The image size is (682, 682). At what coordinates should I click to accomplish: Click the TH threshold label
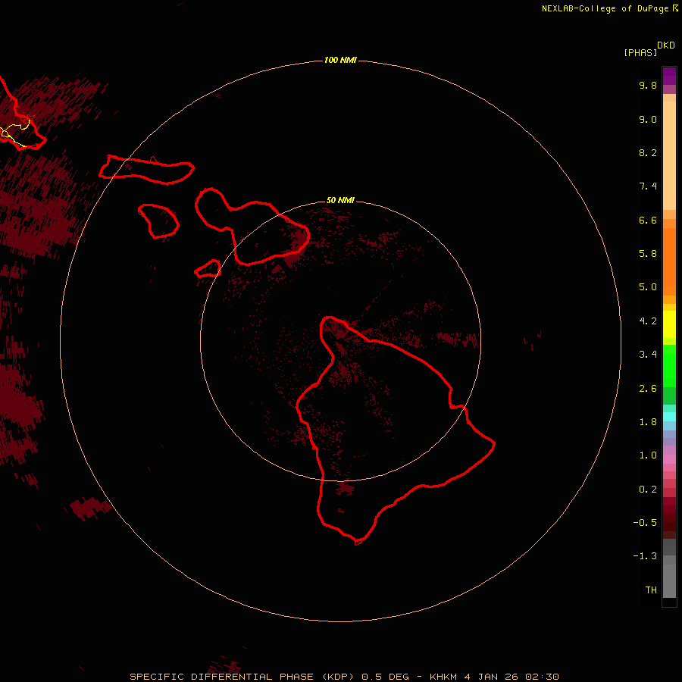click(x=651, y=590)
